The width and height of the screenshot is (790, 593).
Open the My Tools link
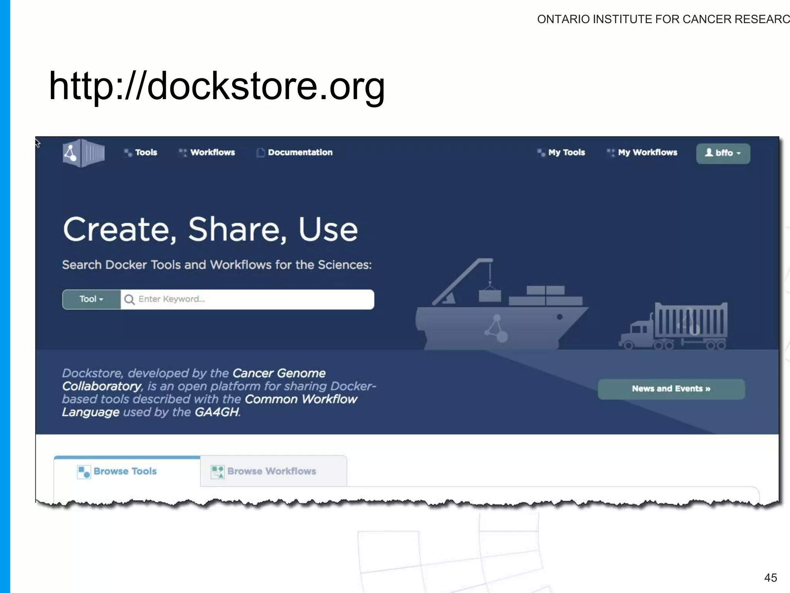567,152
